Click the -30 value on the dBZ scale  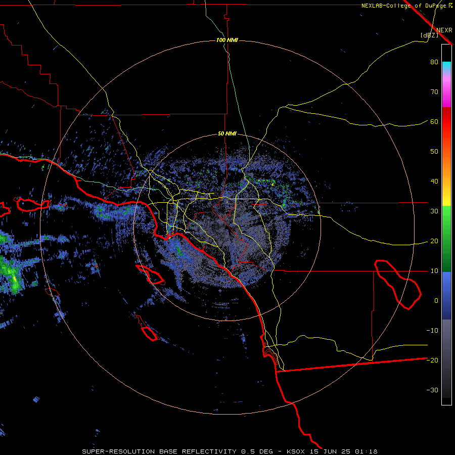(x=432, y=390)
